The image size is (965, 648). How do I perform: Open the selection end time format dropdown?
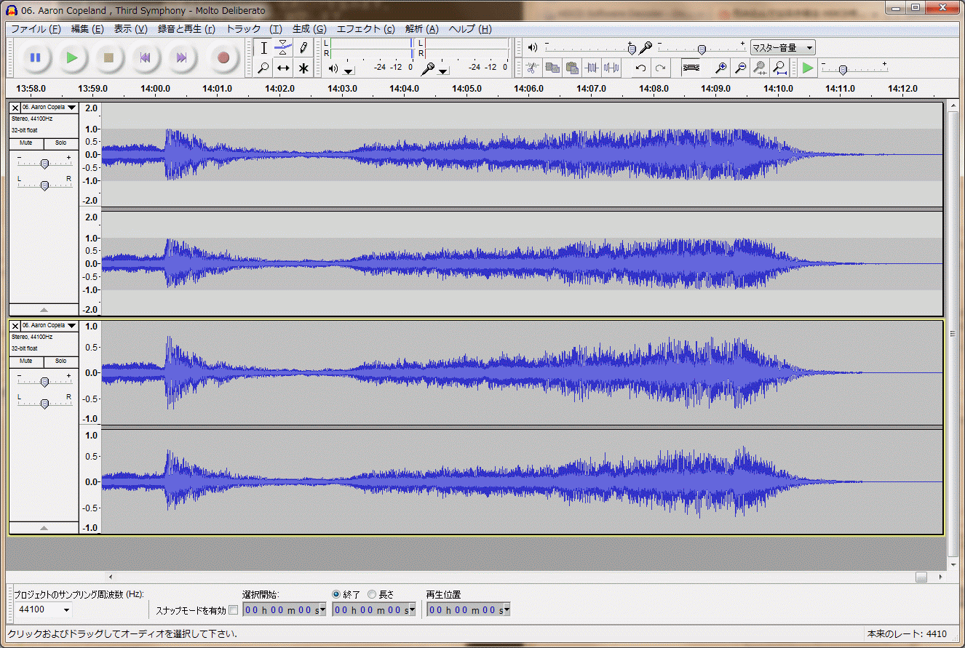pyautogui.click(x=412, y=610)
